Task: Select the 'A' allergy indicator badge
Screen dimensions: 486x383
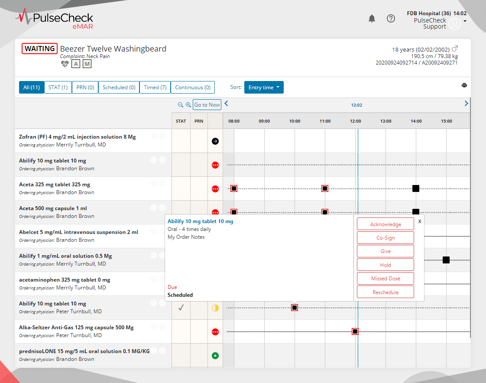Action: (x=76, y=64)
